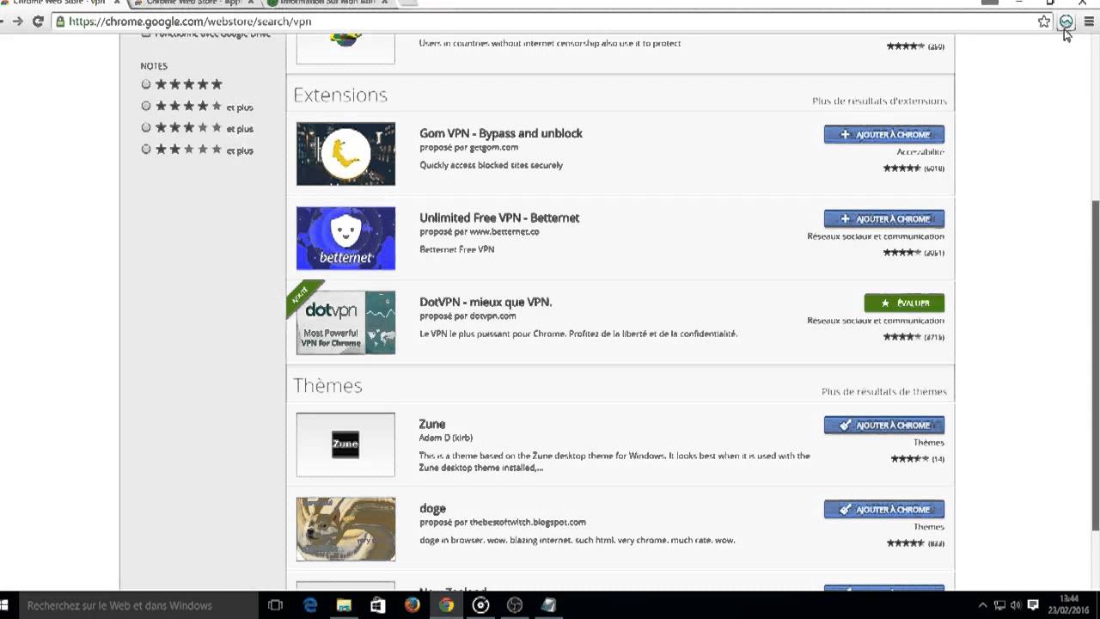Open the doge theme thumbnail
1100x619 pixels.
point(345,529)
